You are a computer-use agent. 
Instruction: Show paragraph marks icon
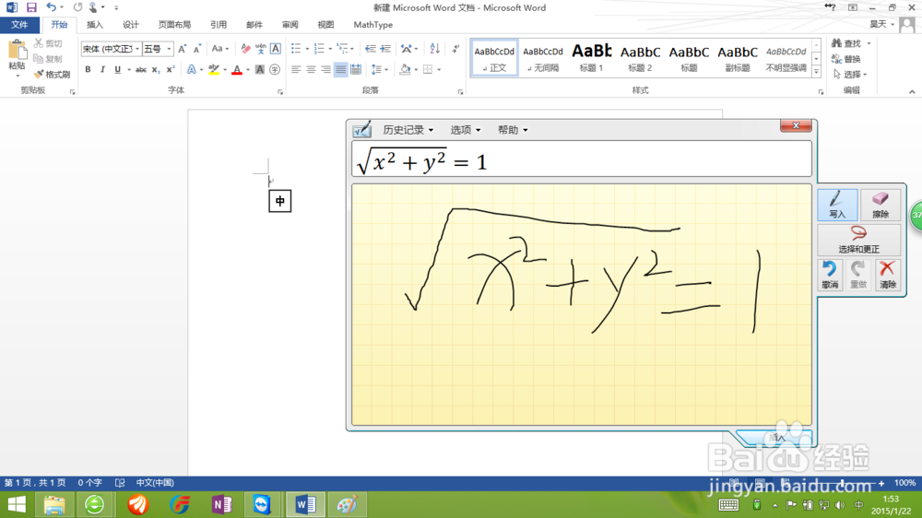point(455,49)
